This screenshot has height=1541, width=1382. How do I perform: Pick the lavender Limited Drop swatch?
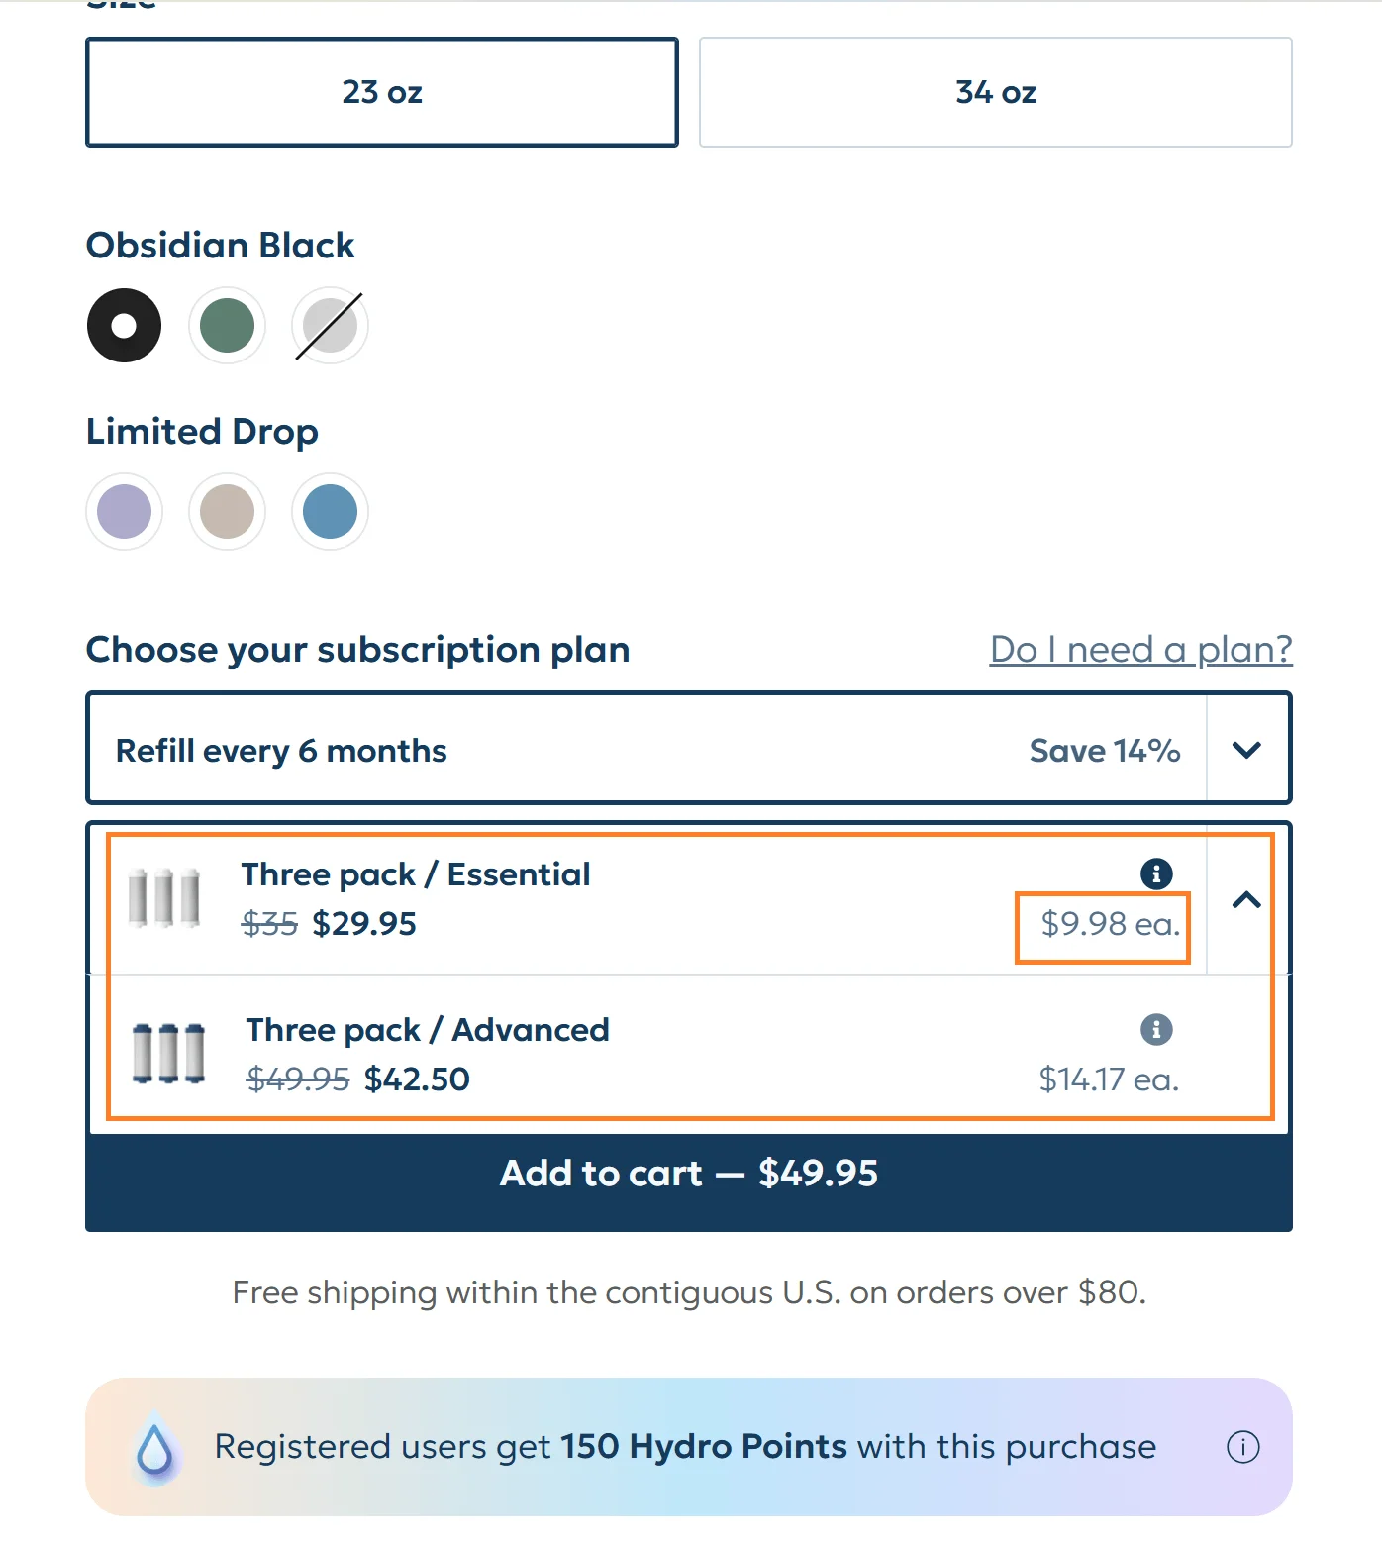point(124,511)
